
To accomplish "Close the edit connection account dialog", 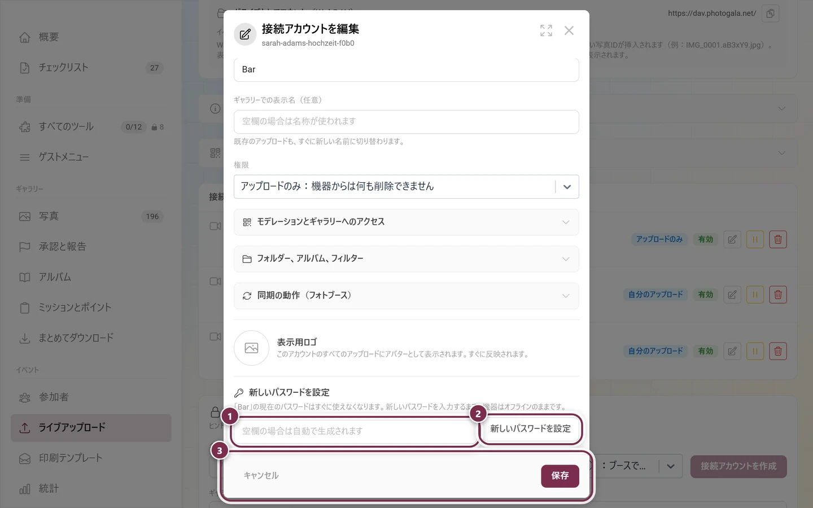I will (x=569, y=30).
